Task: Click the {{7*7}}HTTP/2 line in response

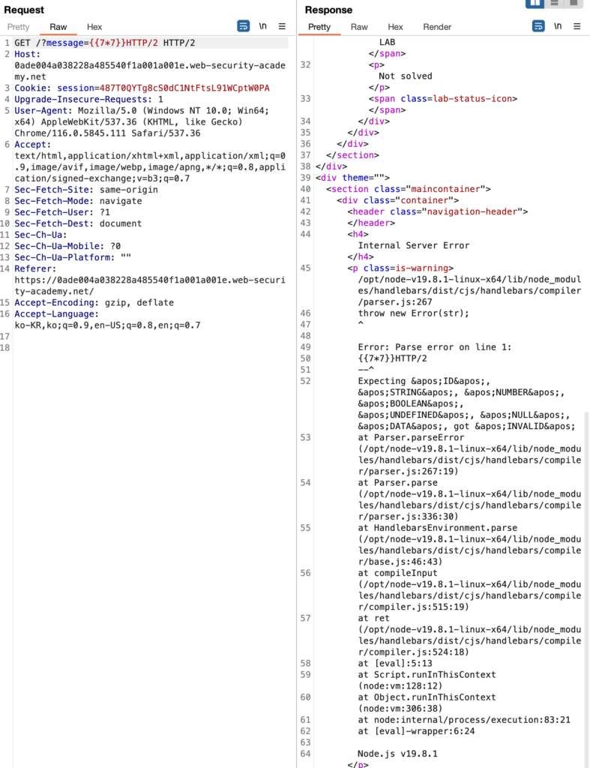Action: [x=392, y=358]
